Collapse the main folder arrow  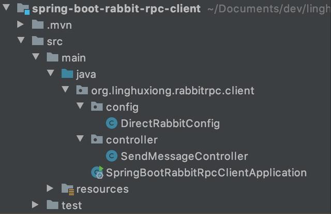coord(36,56)
